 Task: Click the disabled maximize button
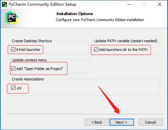[144, 4]
